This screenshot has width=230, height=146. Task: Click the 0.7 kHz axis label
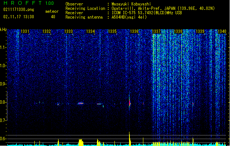(3, 120)
